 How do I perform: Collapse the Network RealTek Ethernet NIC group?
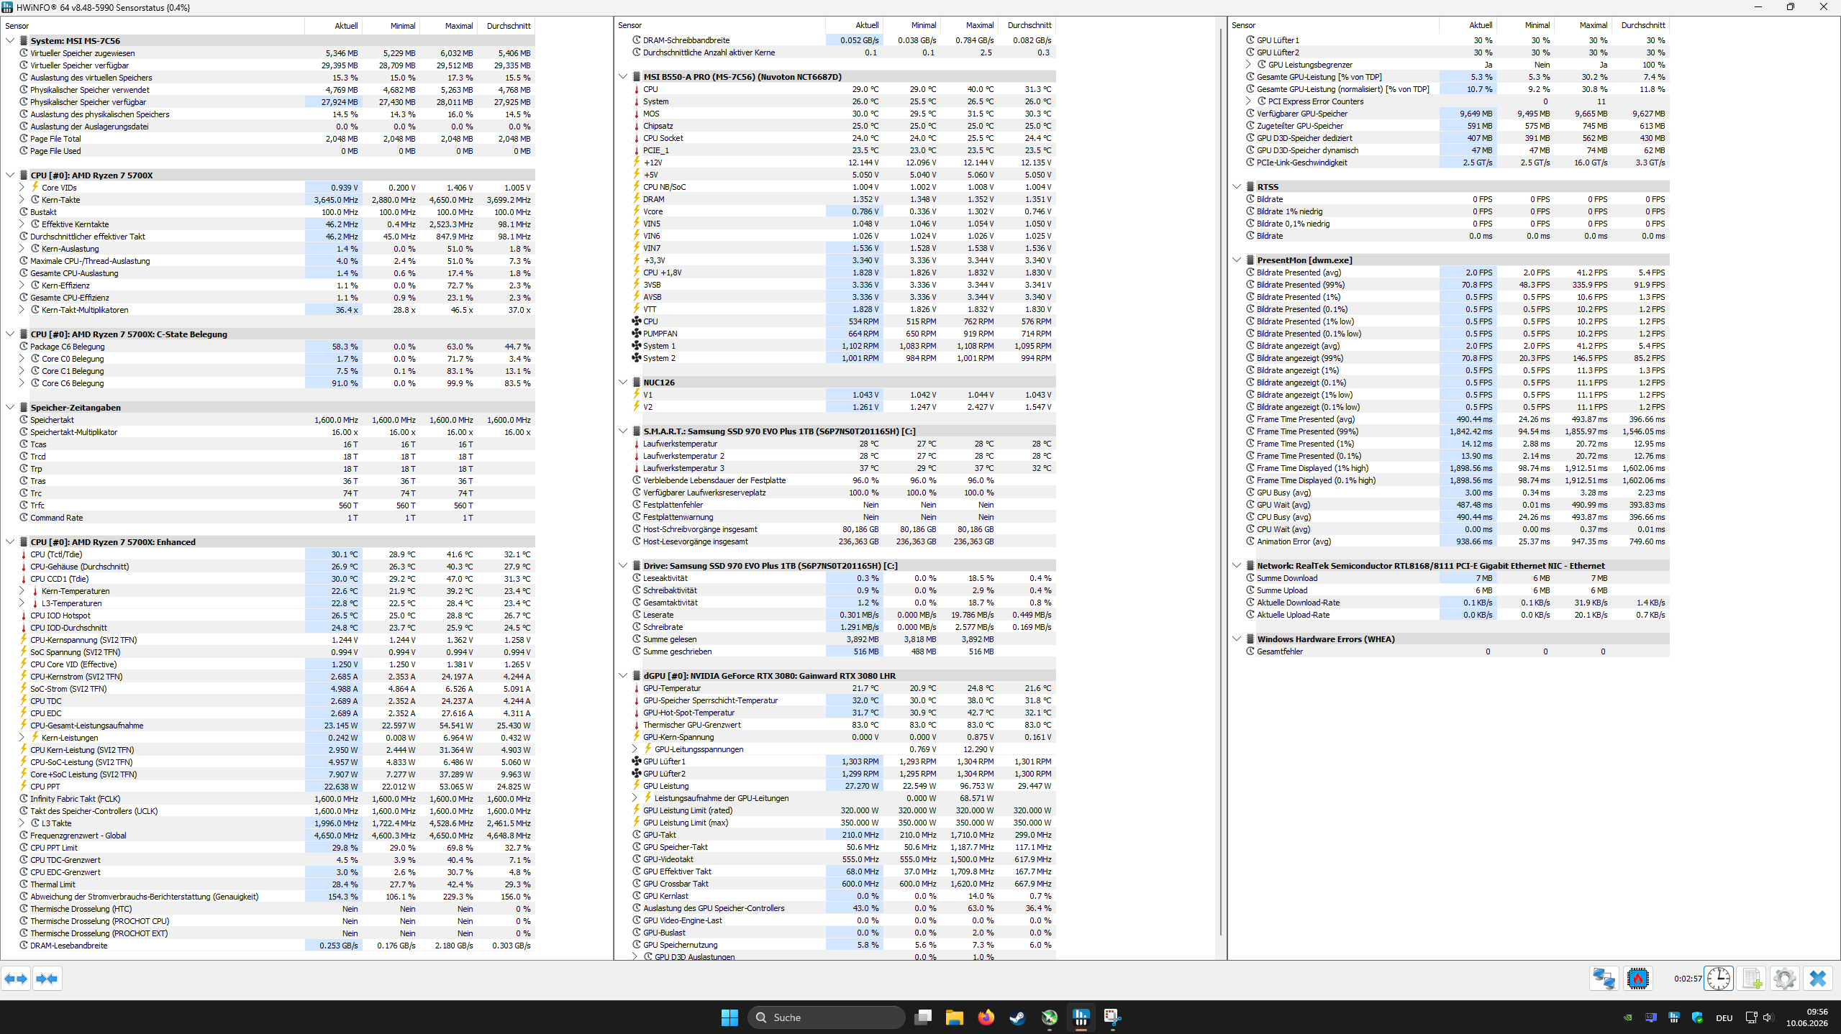[1237, 566]
